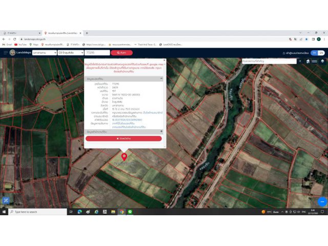Screen dimensions: 328x246
Task: Open the district dropdown starting with 03
Action: click(71, 53)
